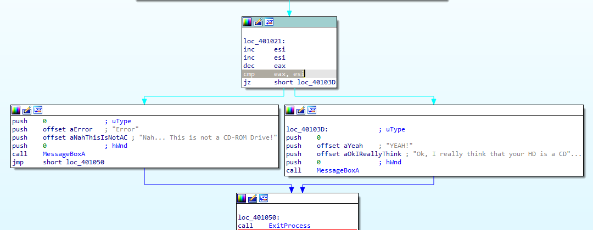593x230 pixels.
Task: Select the loc_401050: label
Action: [259, 217]
